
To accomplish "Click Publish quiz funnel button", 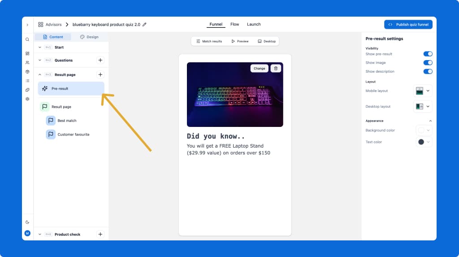I will pos(408,25).
